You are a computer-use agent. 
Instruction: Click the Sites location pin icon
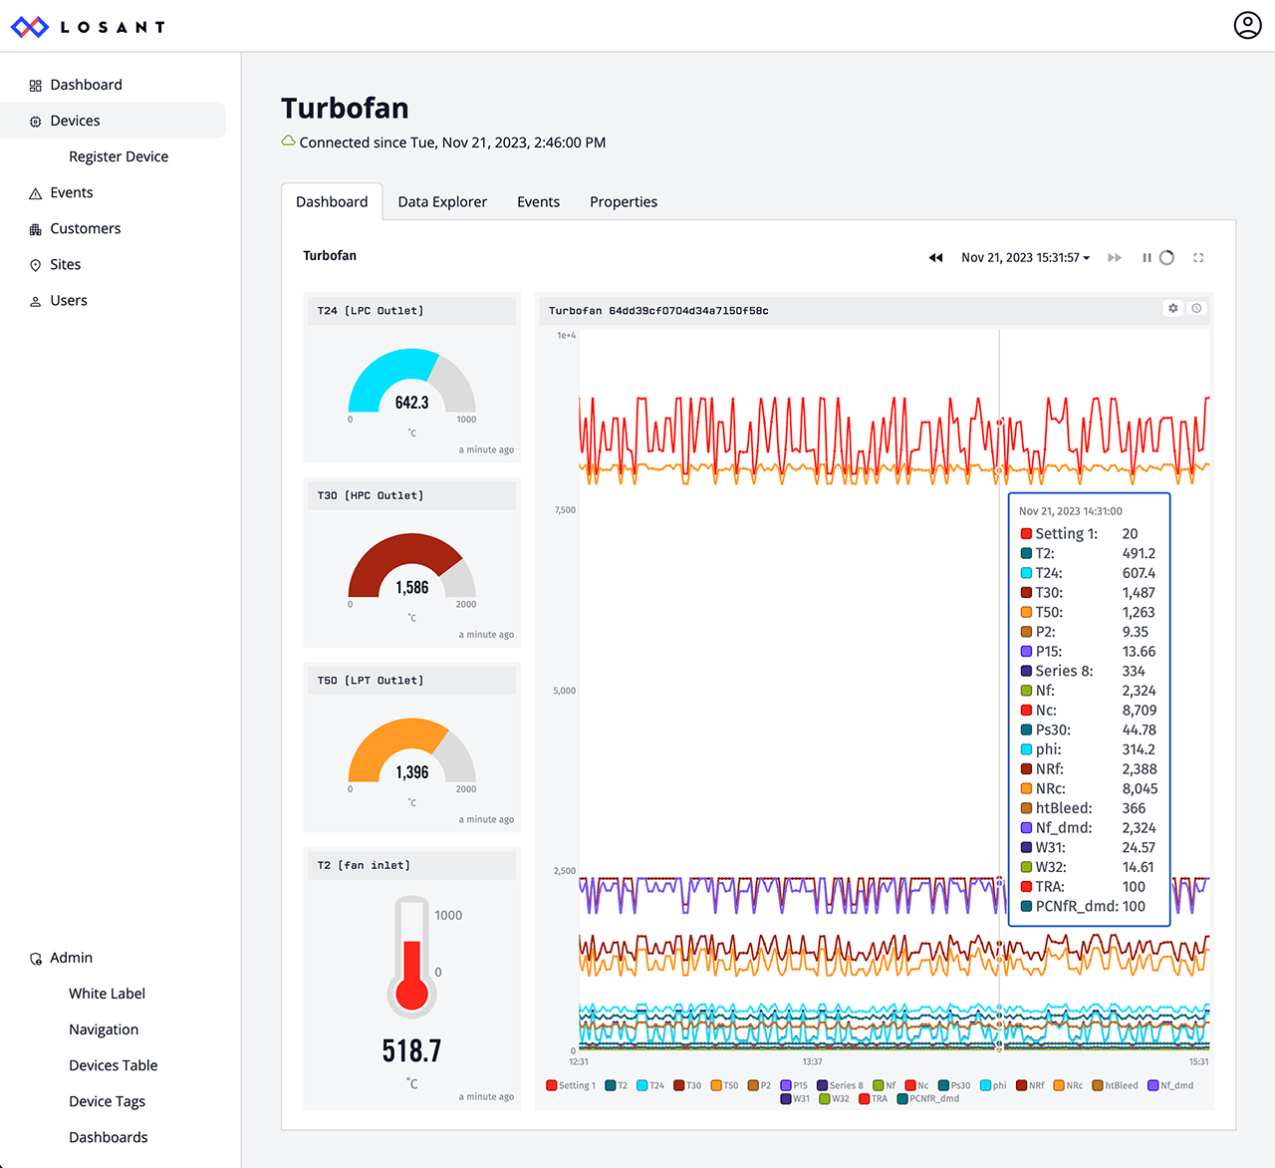pos(36,265)
